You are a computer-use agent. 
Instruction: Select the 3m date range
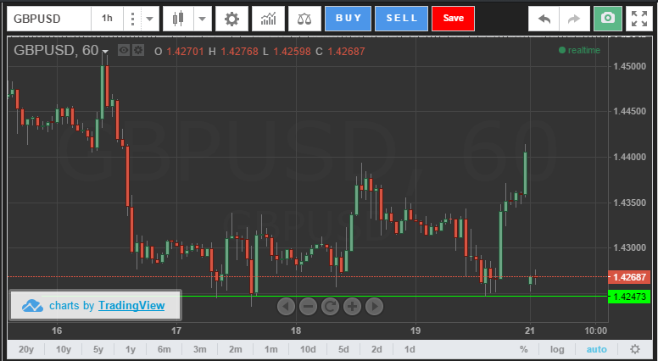coord(200,349)
